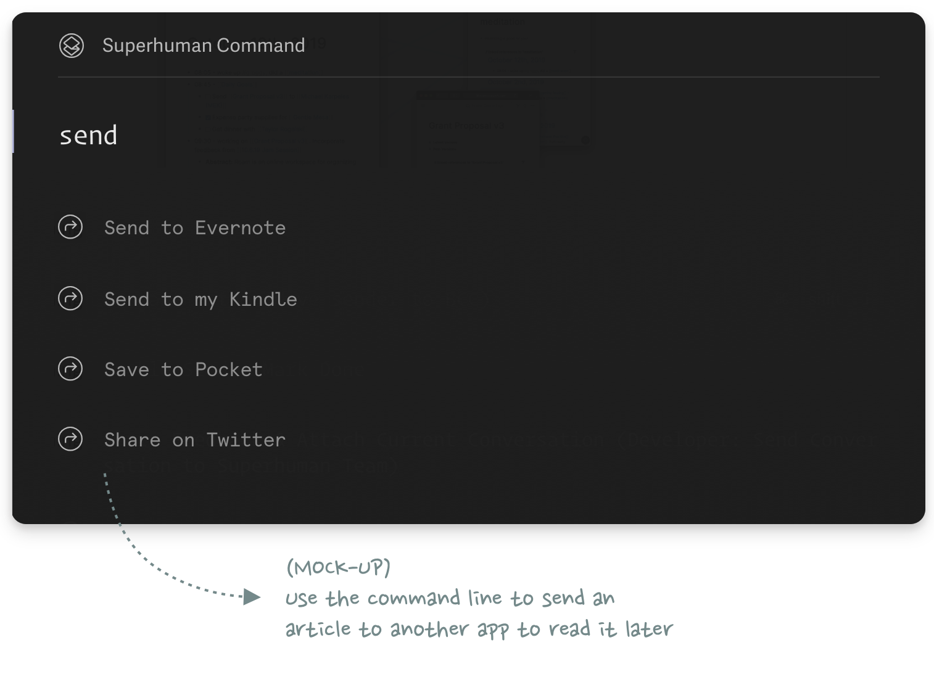Click the arrowhead of the dotted annotation arrow
934x677 pixels.
click(x=252, y=597)
